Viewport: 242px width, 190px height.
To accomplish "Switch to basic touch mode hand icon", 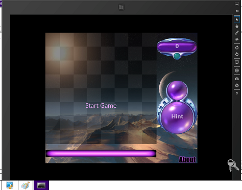I will [x=237, y=26].
